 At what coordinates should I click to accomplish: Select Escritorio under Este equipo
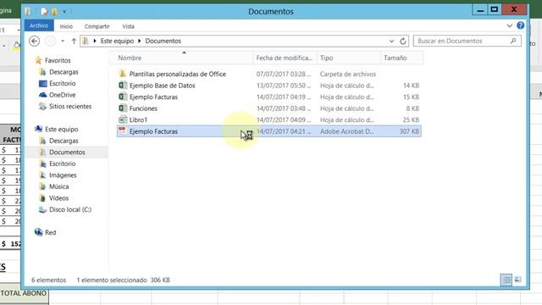[x=62, y=164]
